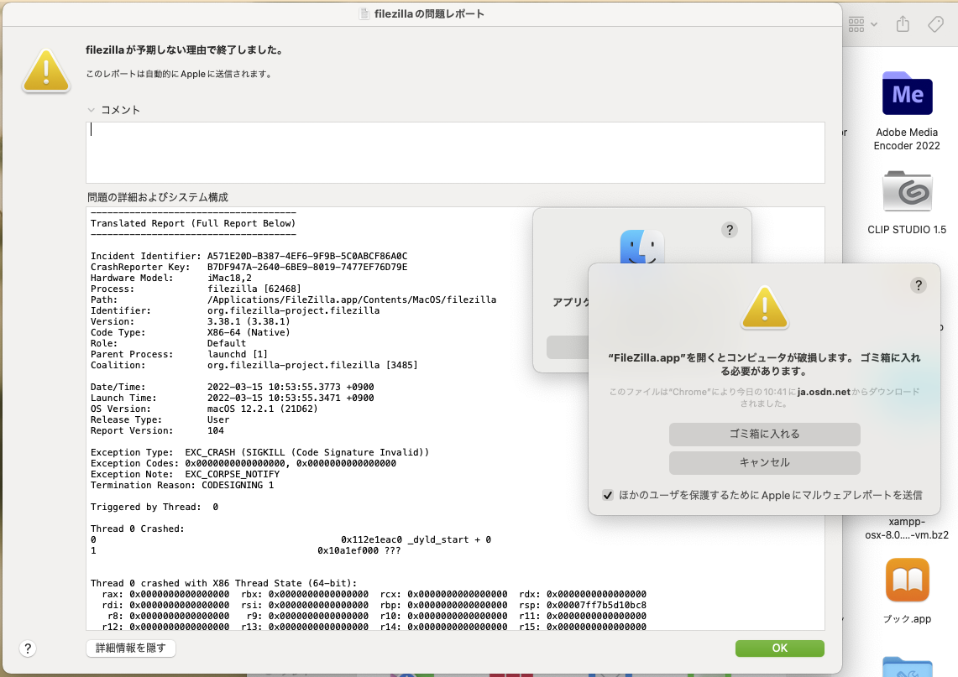
Task: Click the 'Translated Report (Full Report Below)' heading
Action: click(193, 223)
